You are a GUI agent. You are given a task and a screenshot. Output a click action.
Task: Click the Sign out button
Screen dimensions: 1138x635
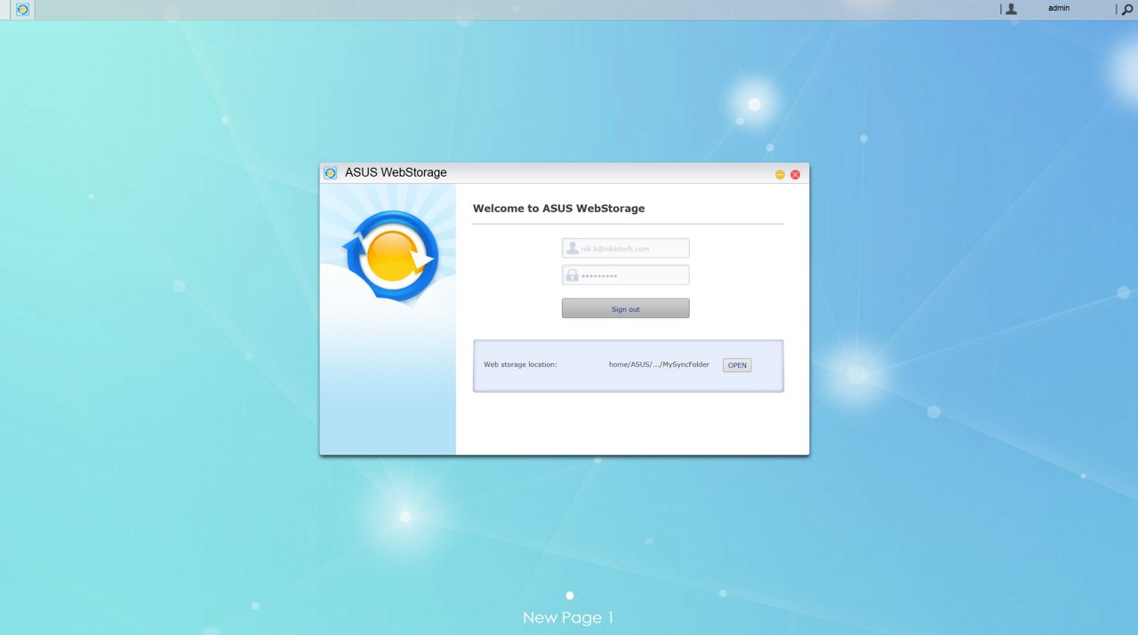coord(625,308)
